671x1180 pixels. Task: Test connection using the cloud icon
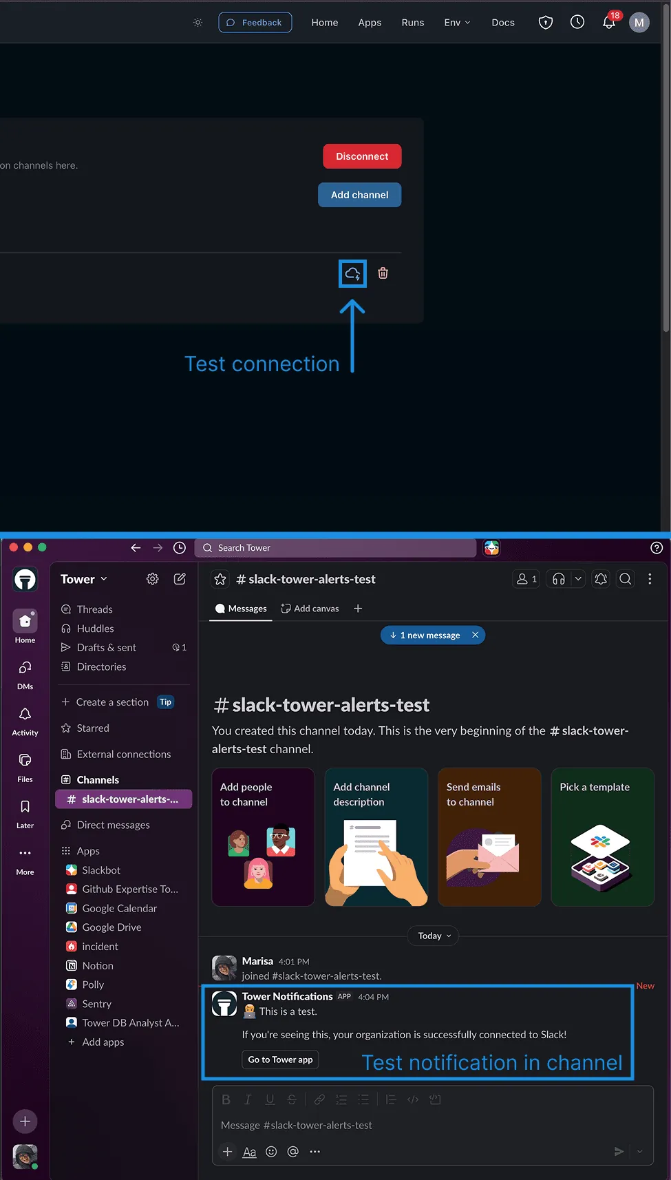(352, 273)
